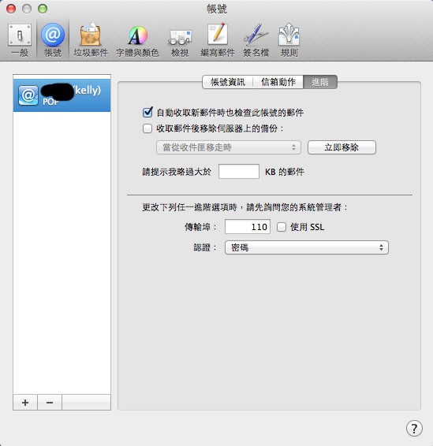Expand the 當從收件匣移走時 dropdown
This screenshot has width=433, height=446.
[x=228, y=147]
